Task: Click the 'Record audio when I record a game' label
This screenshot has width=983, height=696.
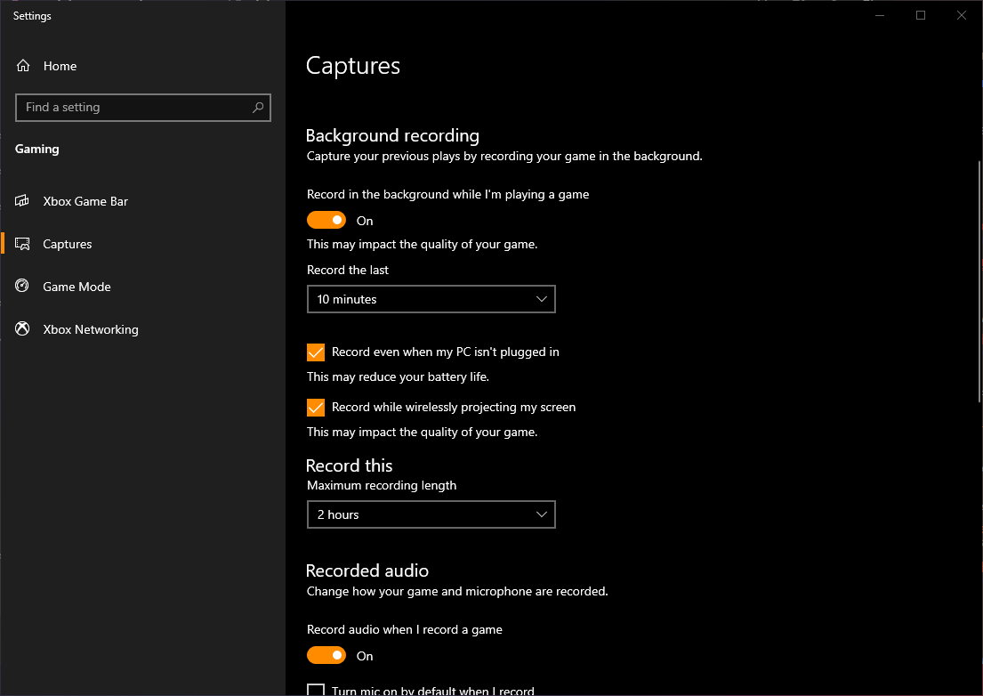Action: pyautogui.click(x=405, y=629)
